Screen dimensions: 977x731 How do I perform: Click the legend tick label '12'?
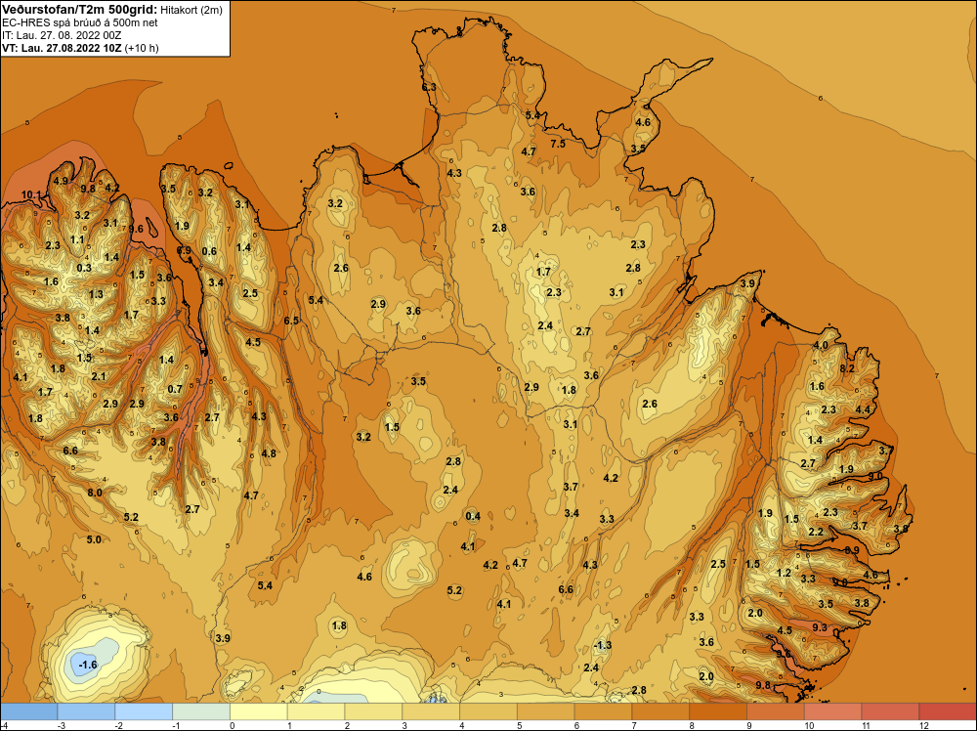coord(924,726)
